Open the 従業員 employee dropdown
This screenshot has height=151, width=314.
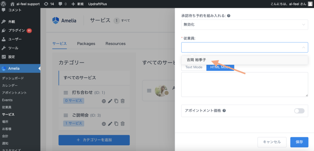point(244,47)
